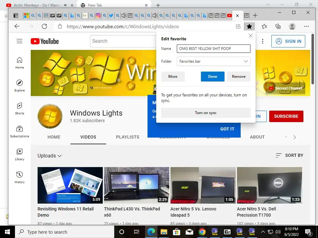Screen dimensions: 318x238
Task: Go to Home in YouTube sidebar
Action: point(20,63)
